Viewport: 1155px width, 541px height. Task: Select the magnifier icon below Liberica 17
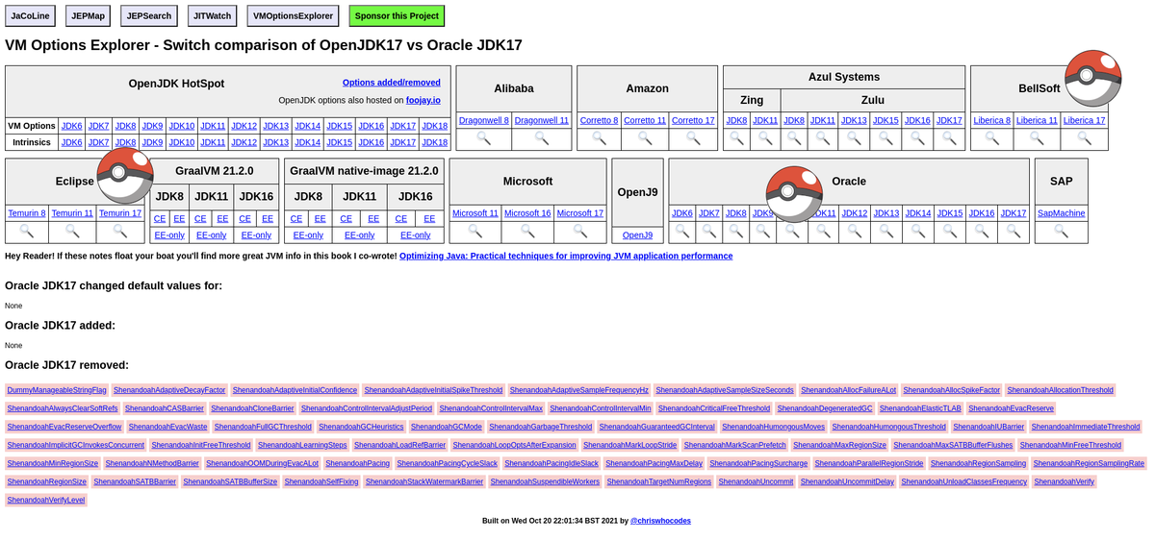pyautogui.click(x=1085, y=139)
